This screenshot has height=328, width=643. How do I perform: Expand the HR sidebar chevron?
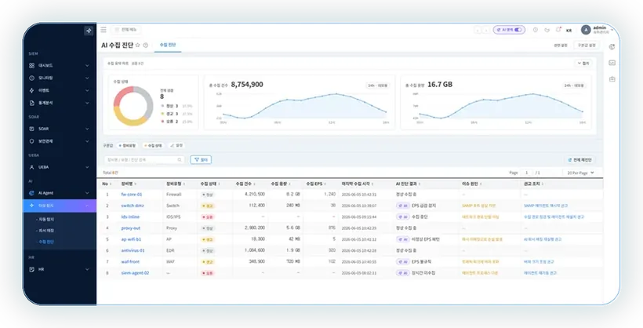pos(87,269)
